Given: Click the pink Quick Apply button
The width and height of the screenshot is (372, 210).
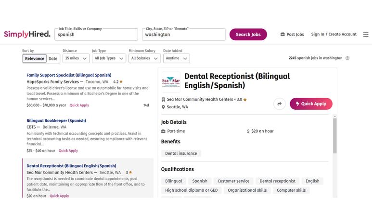Looking at the screenshot, I should pos(311,104).
